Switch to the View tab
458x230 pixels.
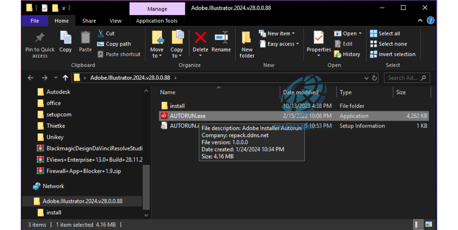click(x=115, y=21)
